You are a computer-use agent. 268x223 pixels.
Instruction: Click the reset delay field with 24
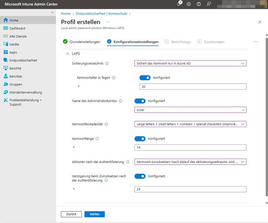click(190, 189)
